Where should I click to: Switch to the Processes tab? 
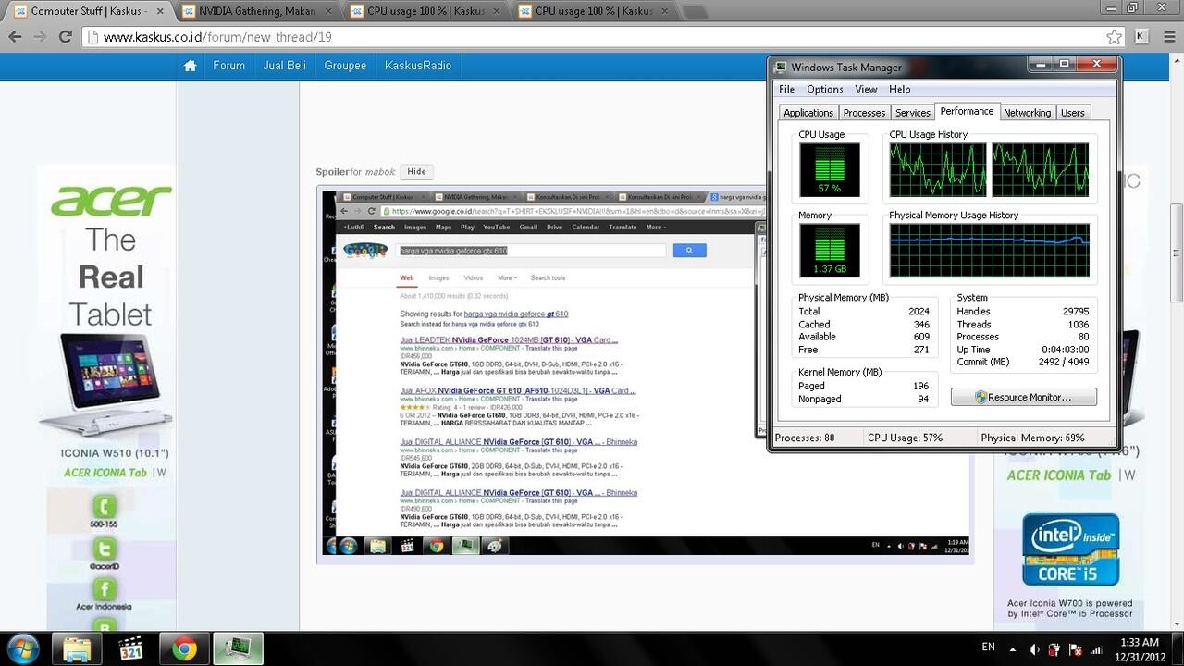pyautogui.click(x=864, y=113)
